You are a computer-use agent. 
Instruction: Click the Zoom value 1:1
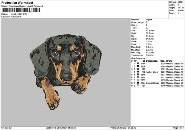[x=179, y=13]
